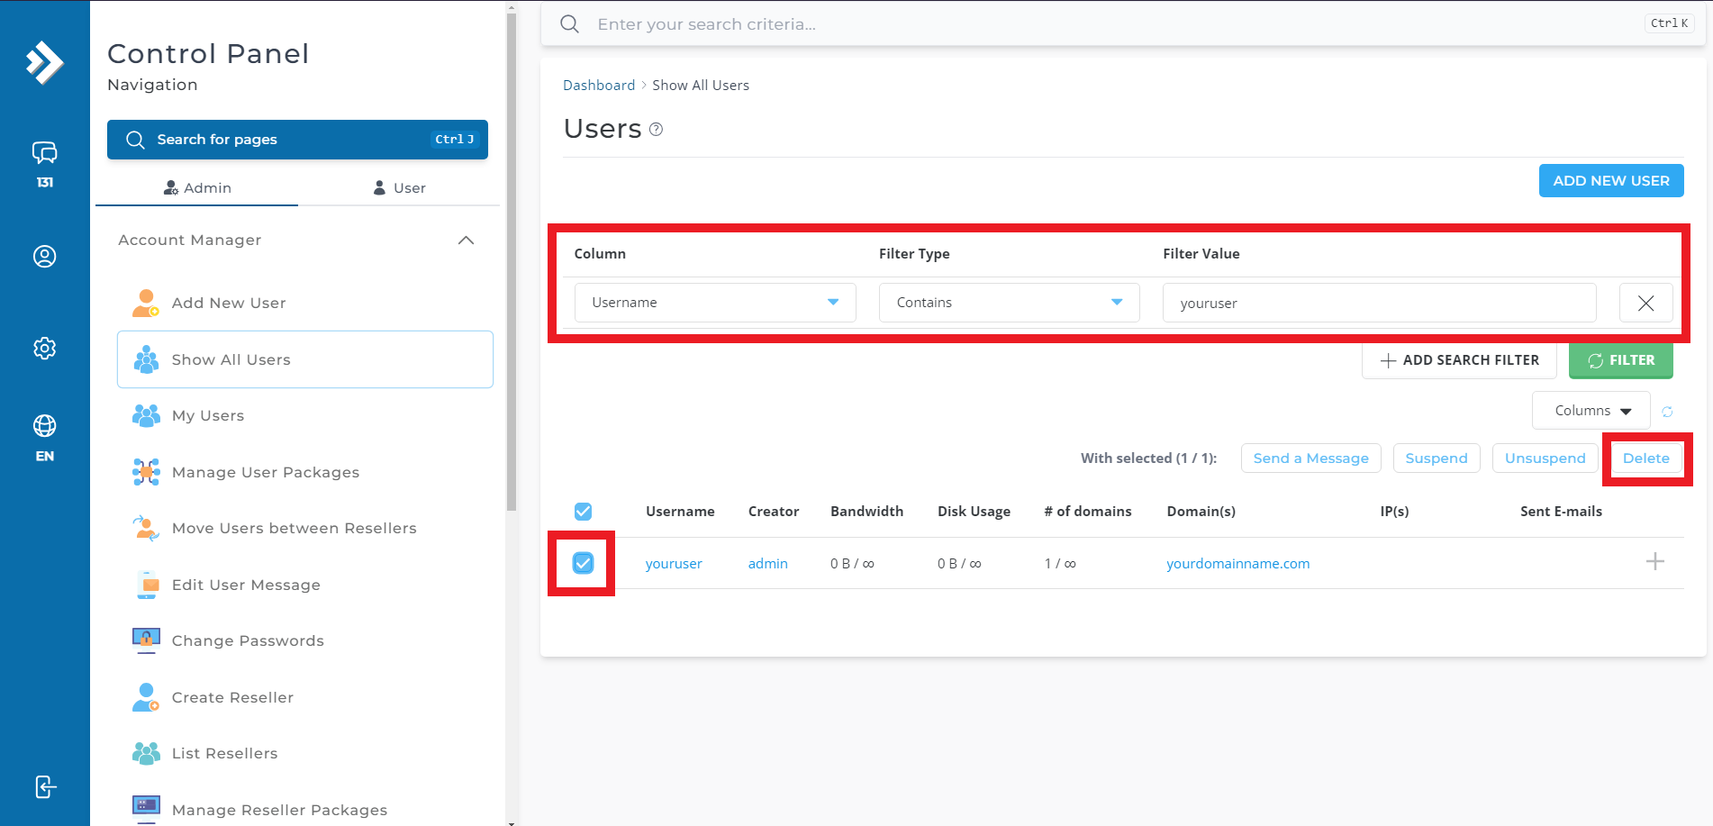
Task: Sort by the Creator column header
Action: pyautogui.click(x=774, y=512)
